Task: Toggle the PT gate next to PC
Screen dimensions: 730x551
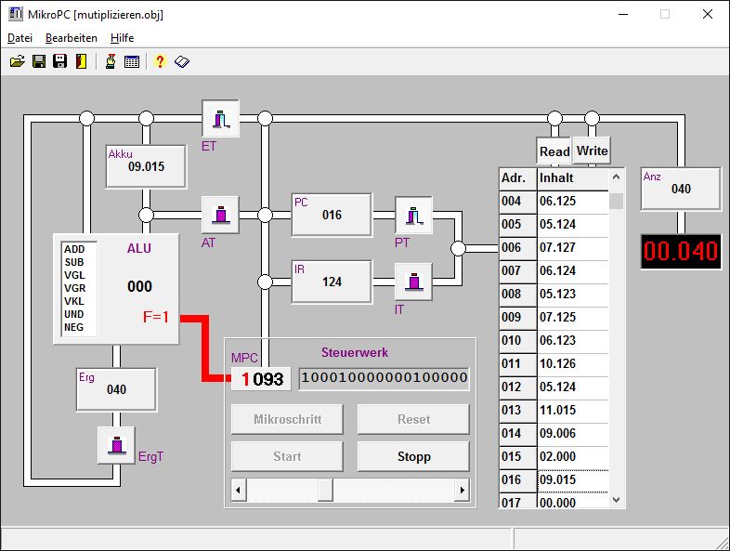Action: (x=413, y=216)
